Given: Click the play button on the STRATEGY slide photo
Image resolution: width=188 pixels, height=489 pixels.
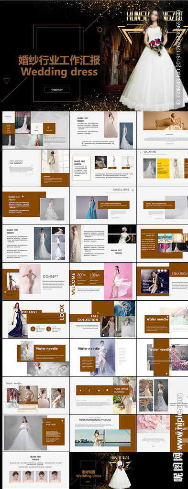Looking at the screenshot, I should click(x=162, y=280).
